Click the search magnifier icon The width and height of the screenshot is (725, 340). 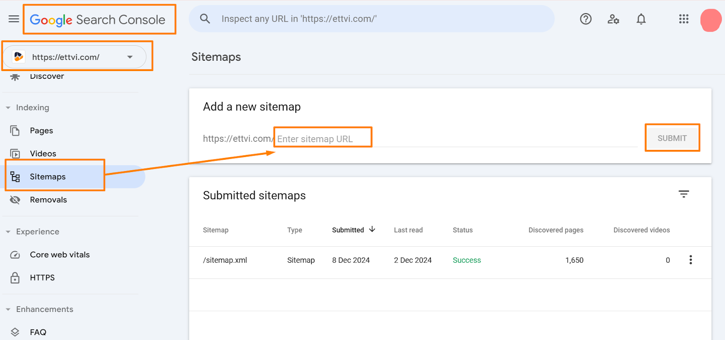(x=205, y=19)
